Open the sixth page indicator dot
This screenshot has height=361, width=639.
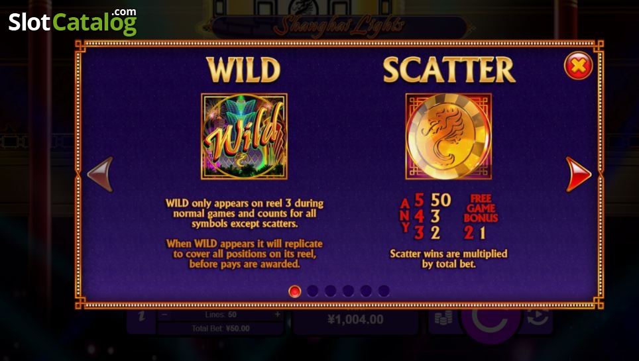tap(384, 291)
